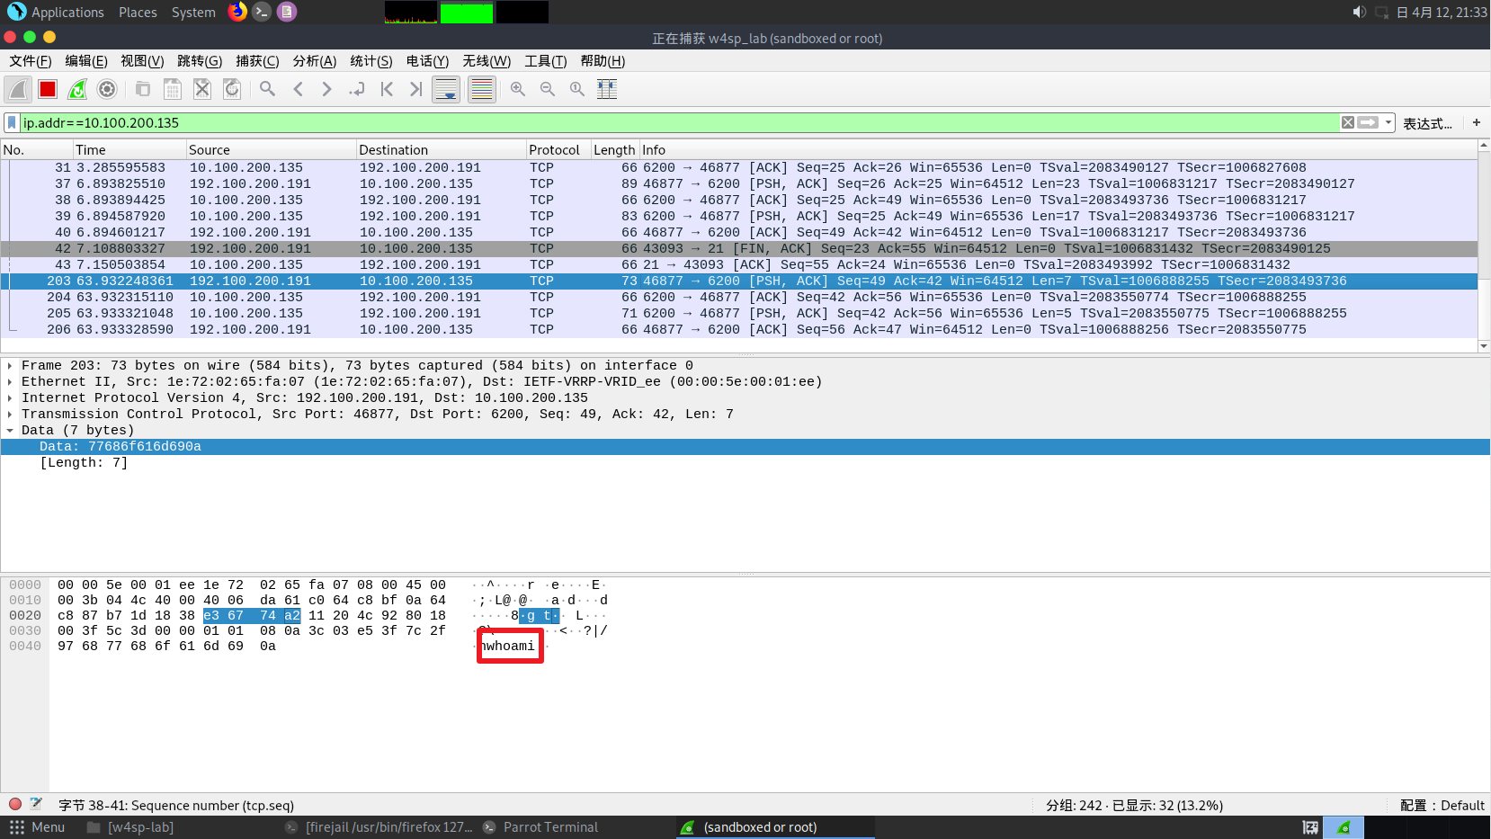Jump to the last packet
This screenshot has width=1491, height=839.
pos(416,89)
